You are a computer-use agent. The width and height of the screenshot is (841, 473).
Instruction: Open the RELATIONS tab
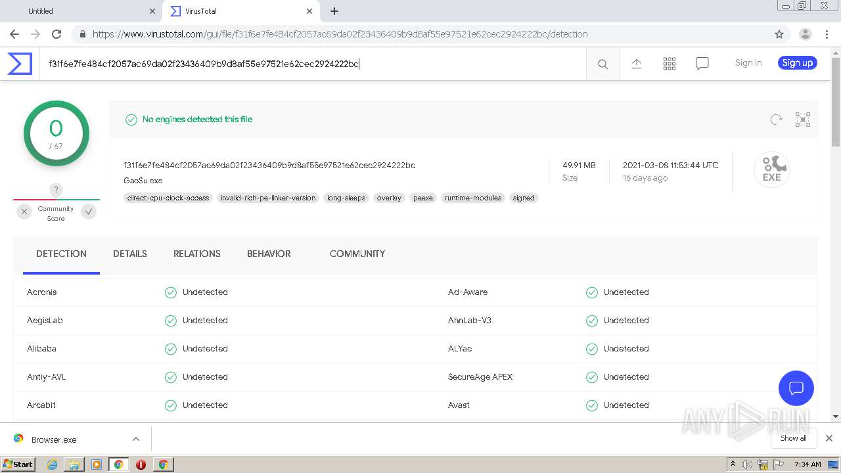pos(197,254)
